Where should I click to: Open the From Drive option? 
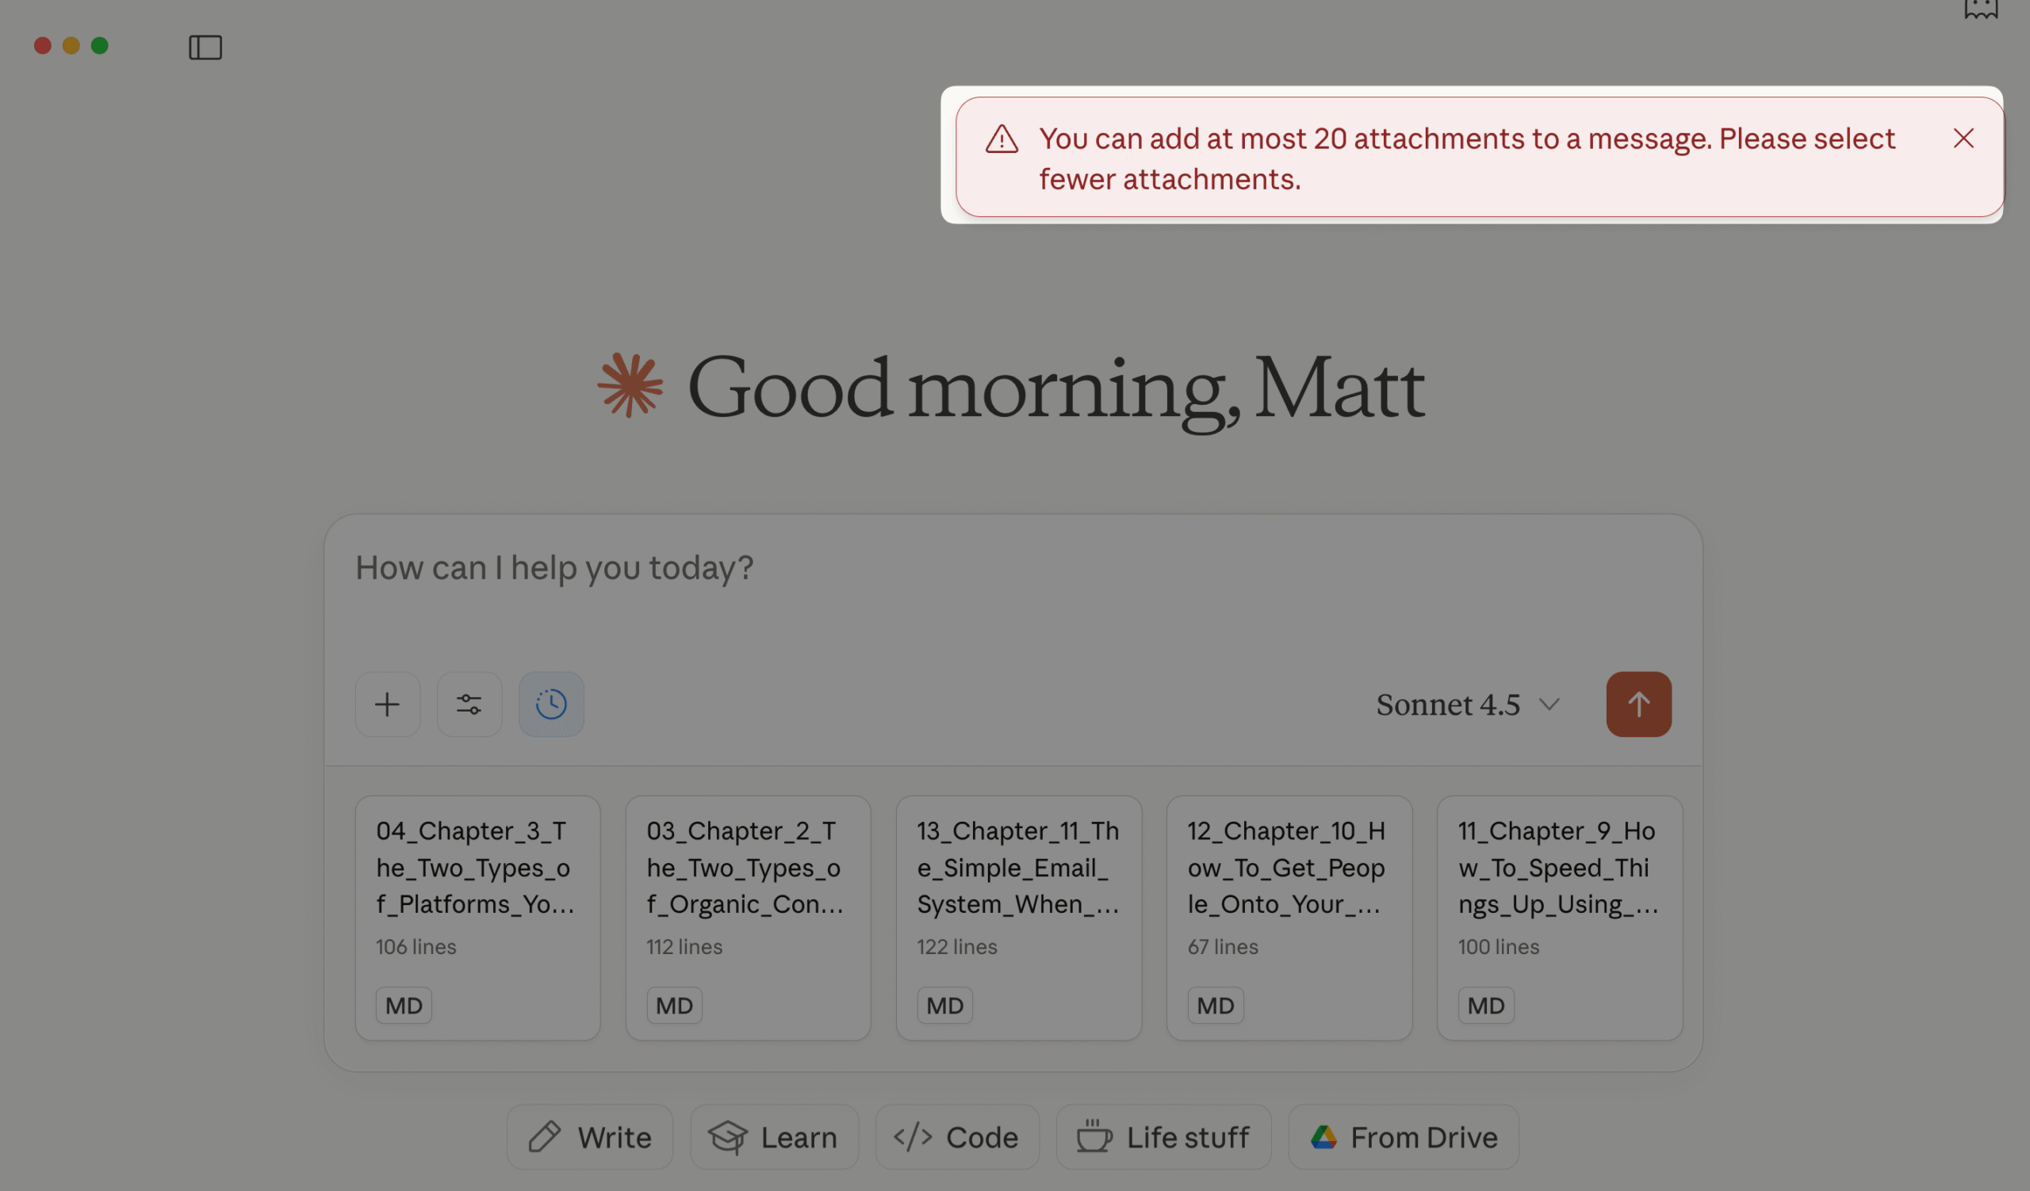pyautogui.click(x=1404, y=1137)
